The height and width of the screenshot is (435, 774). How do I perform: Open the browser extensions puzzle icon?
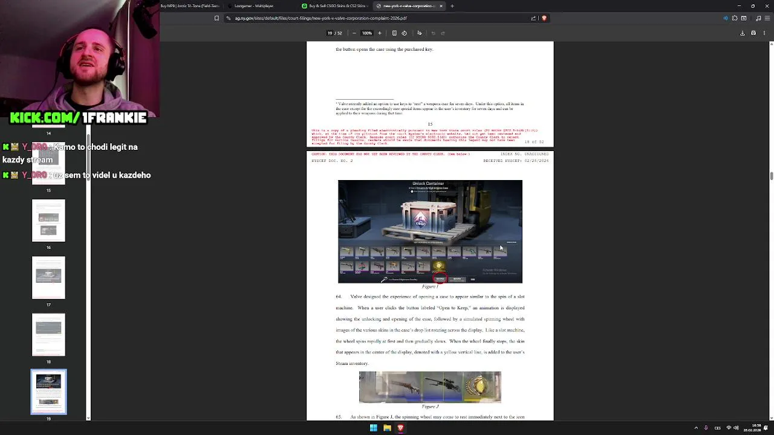click(735, 18)
